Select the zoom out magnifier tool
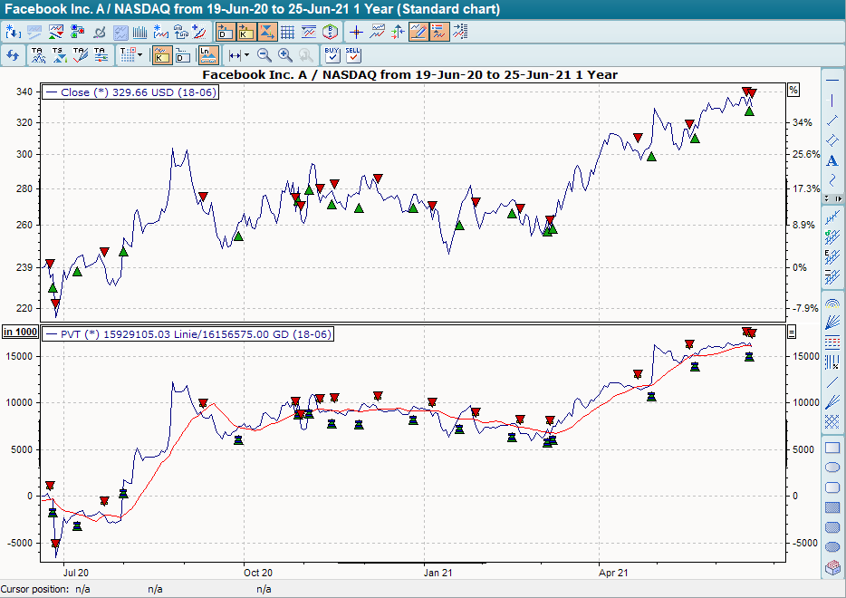 coord(263,55)
